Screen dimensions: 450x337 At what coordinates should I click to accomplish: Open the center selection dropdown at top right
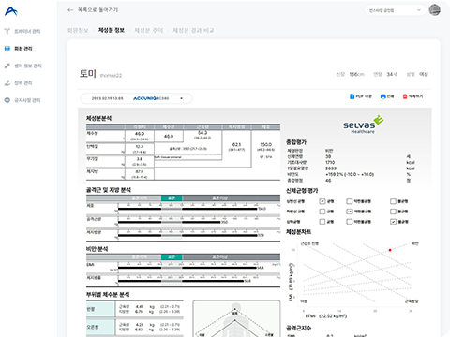(395, 10)
